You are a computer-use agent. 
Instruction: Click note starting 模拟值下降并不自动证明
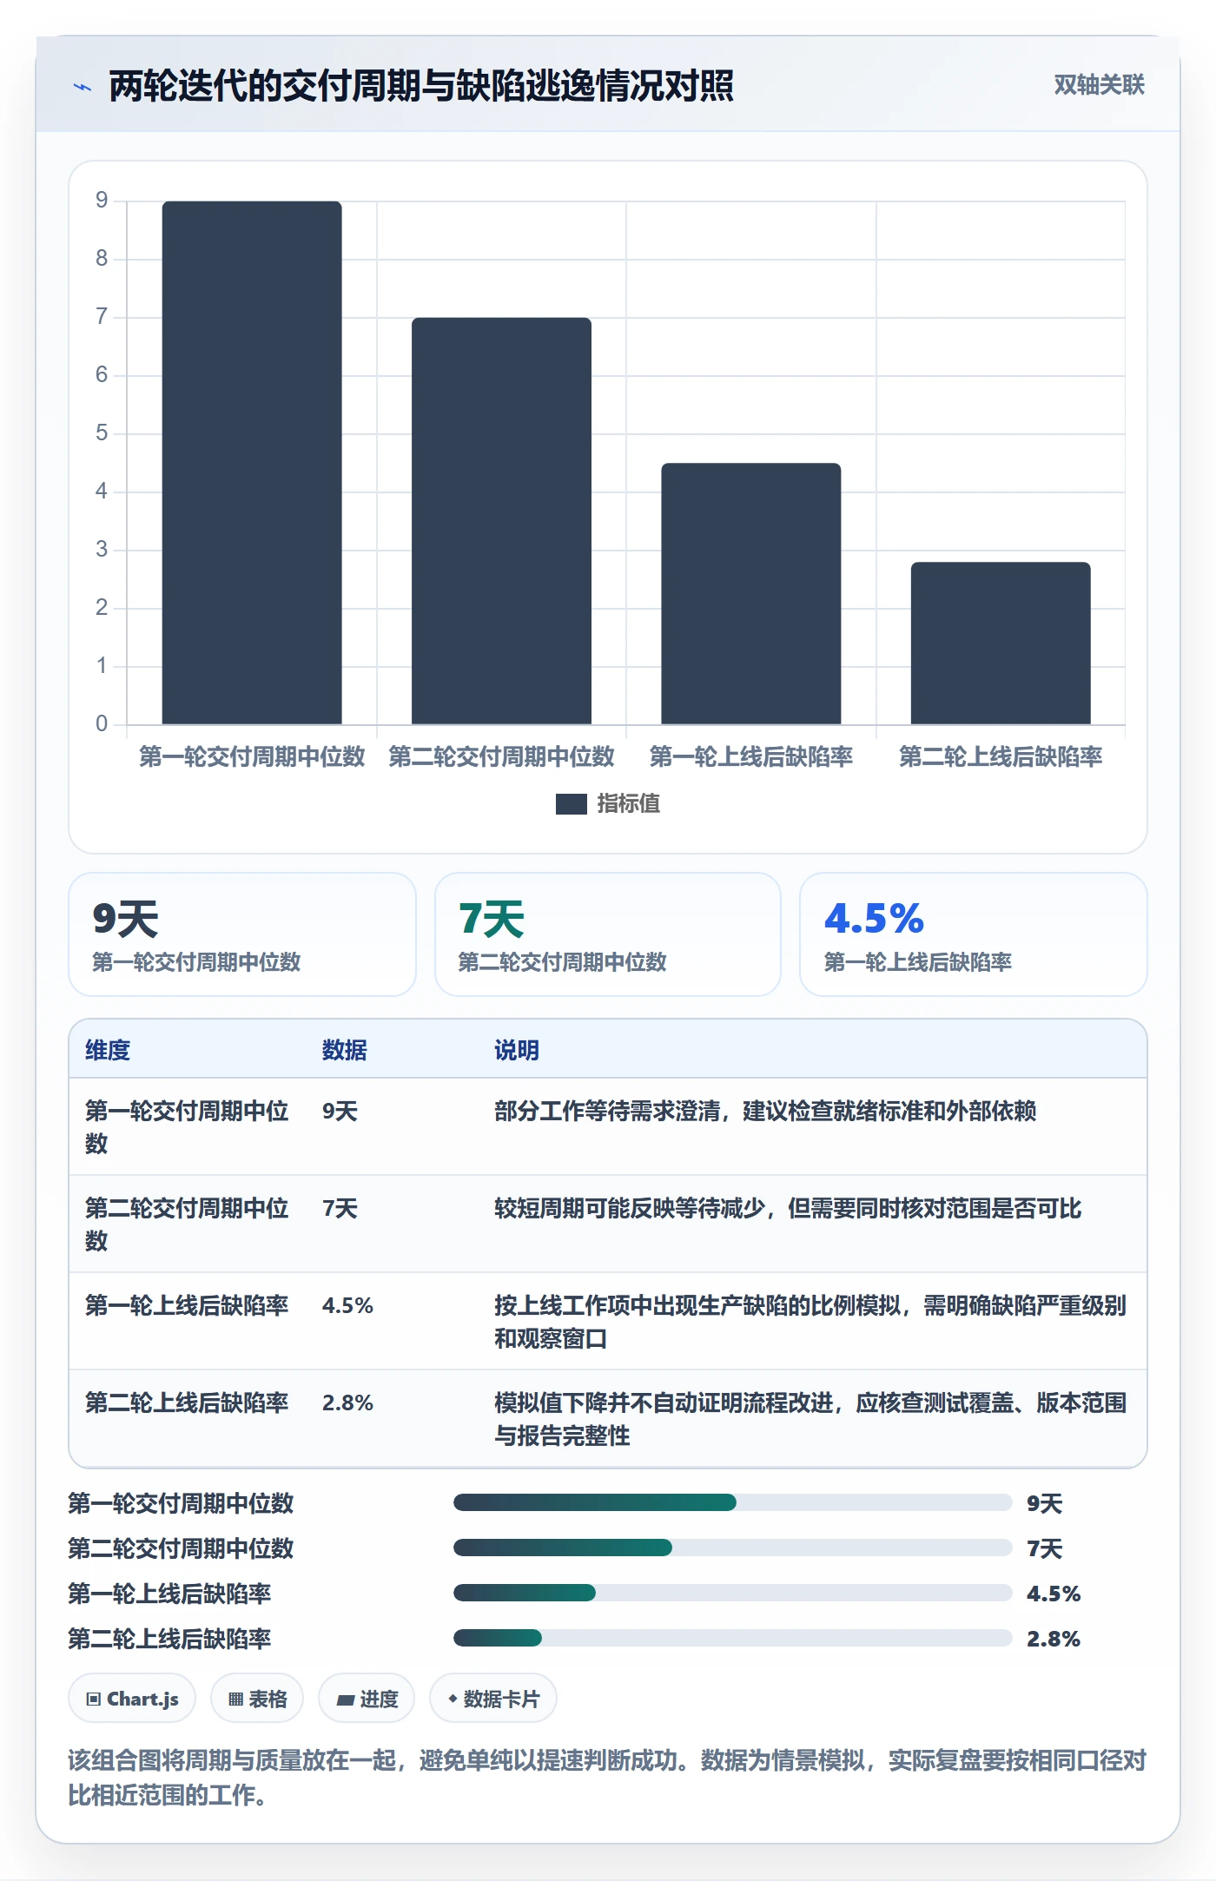click(x=810, y=1419)
